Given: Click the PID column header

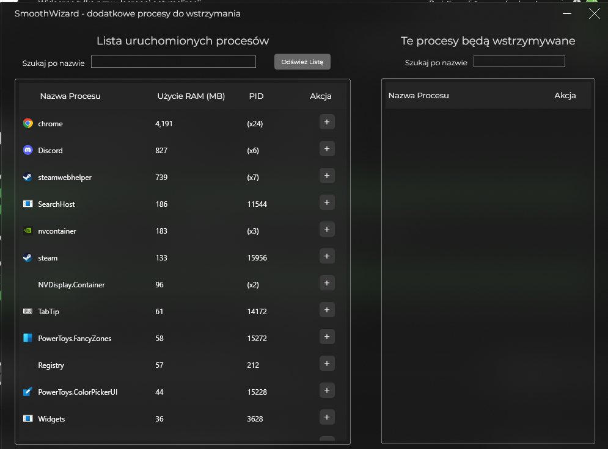Looking at the screenshot, I should 256,96.
